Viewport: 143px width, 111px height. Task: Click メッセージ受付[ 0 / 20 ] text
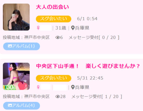pyautogui.click(x=94, y=38)
